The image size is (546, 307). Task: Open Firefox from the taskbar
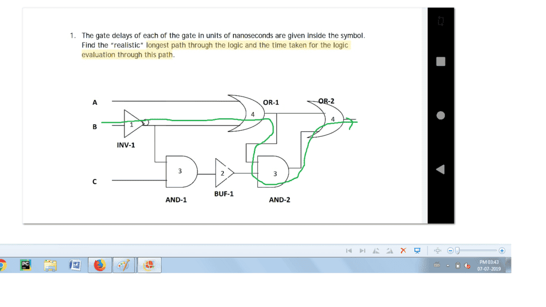pyautogui.click(x=99, y=265)
